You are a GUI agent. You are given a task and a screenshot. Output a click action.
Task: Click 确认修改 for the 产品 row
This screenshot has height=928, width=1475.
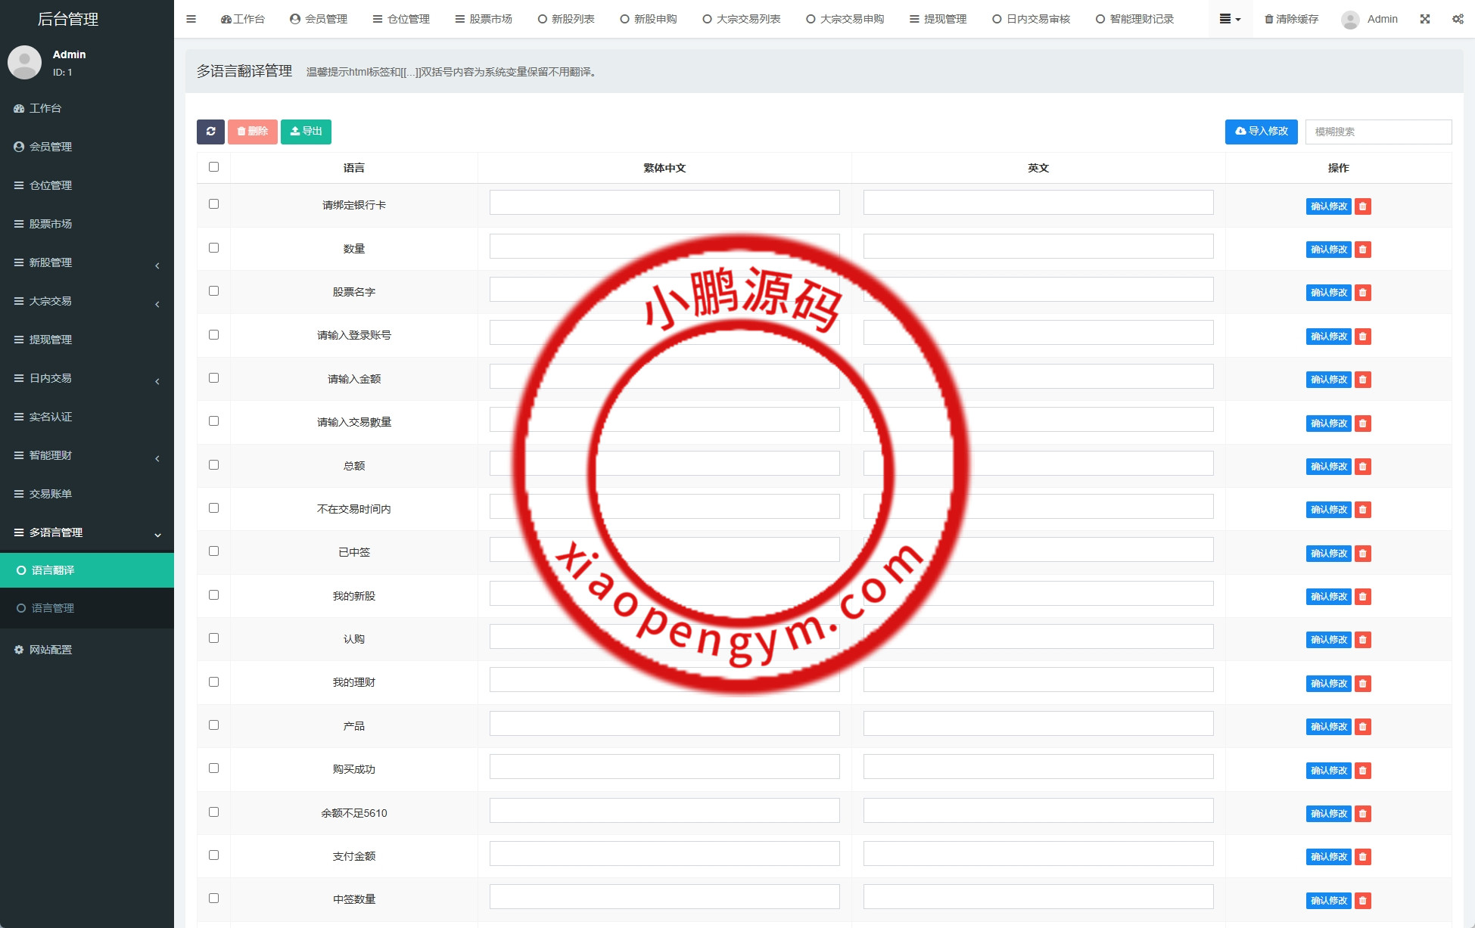point(1329,727)
